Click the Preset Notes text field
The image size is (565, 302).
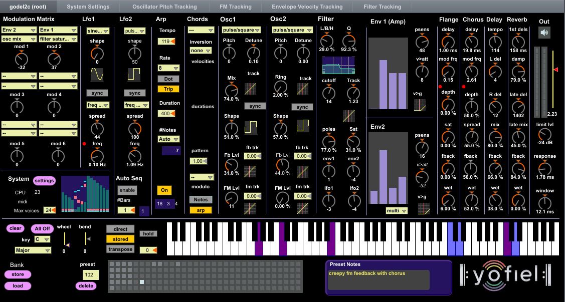pyautogui.click(x=379, y=279)
